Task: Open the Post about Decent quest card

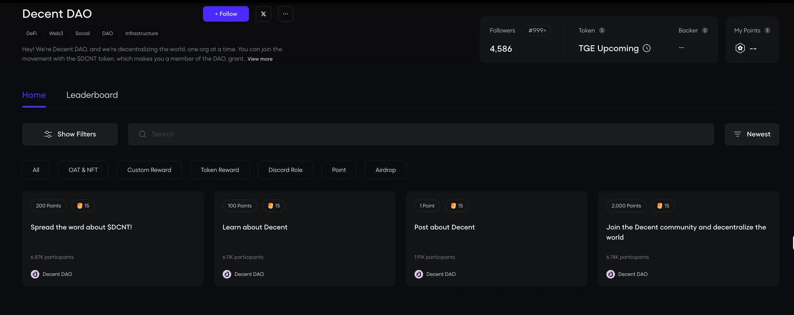Action: pos(497,239)
